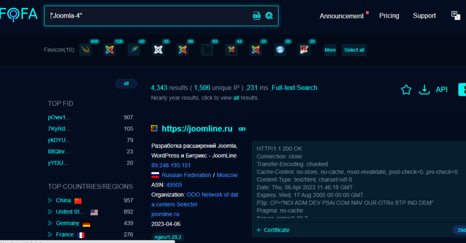
Task: Click the star icon to bookmark the query
Action: [x=406, y=90]
